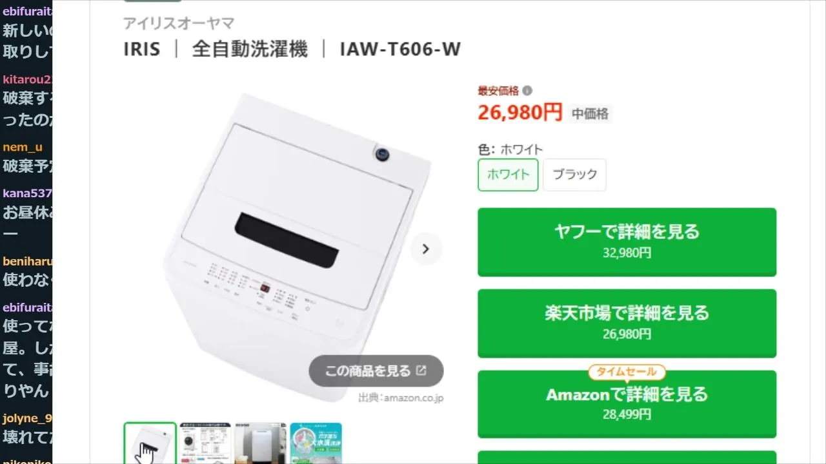The width and height of the screenshot is (826, 464).
Task: Click chat username nem_u
Action: (x=23, y=147)
